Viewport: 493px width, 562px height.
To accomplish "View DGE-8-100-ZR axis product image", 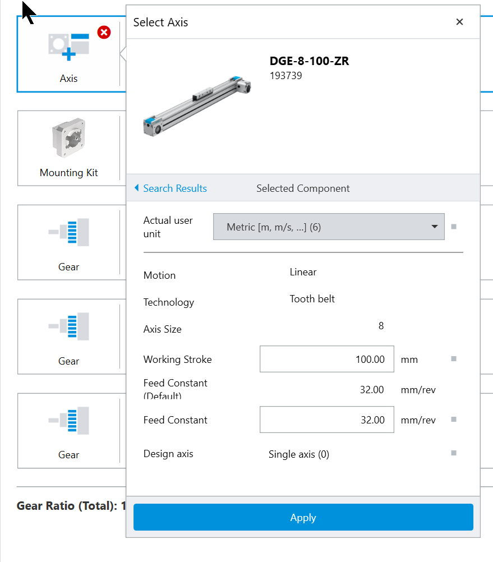I will 197,107.
